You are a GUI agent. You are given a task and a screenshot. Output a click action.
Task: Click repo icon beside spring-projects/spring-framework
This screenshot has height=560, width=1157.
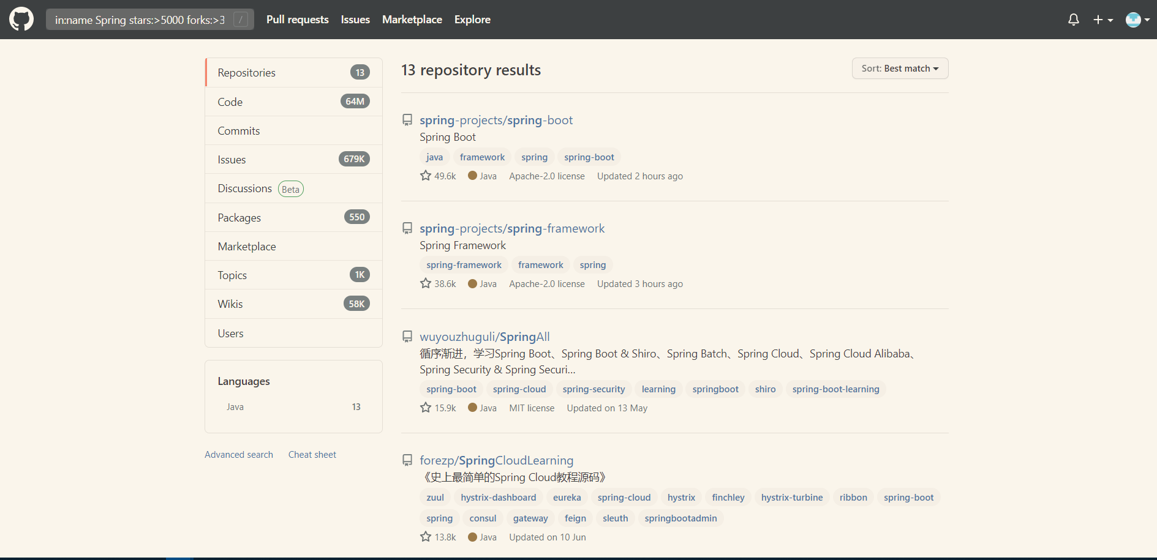click(x=407, y=228)
